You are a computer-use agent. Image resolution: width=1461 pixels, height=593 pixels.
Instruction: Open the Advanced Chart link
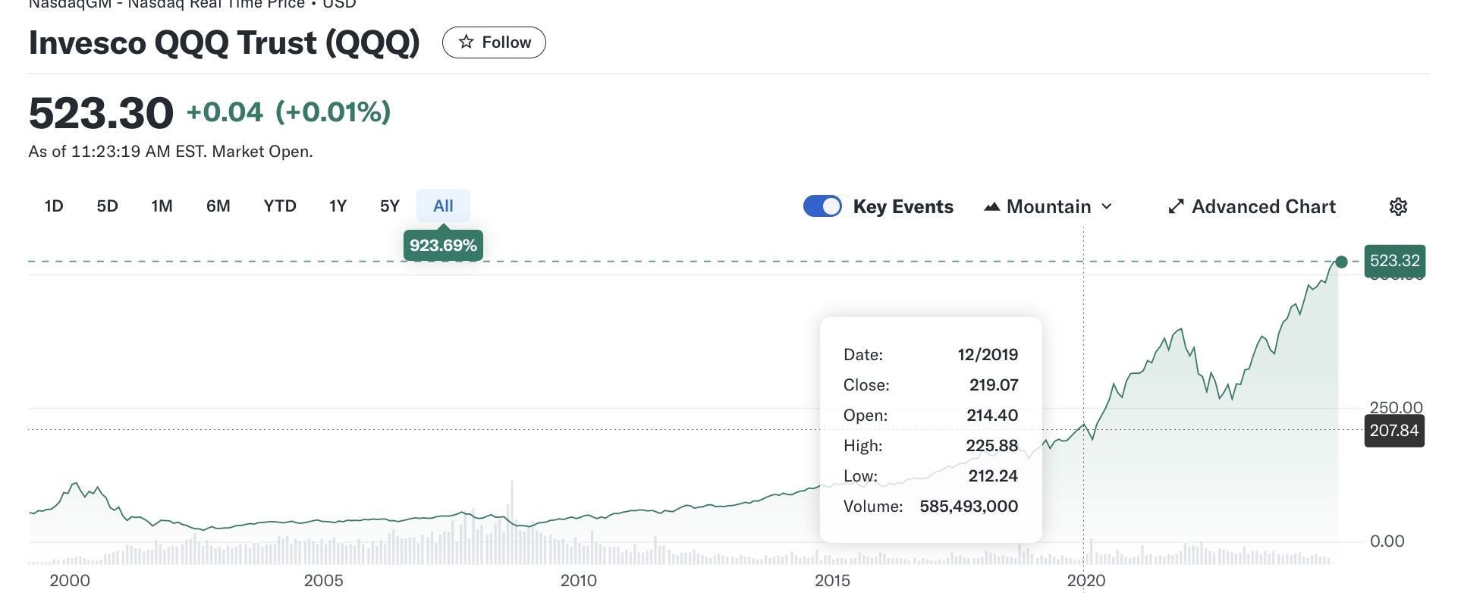point(1263,207)
